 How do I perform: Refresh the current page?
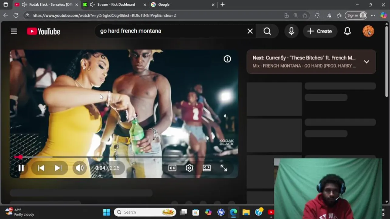coord(16,15)
